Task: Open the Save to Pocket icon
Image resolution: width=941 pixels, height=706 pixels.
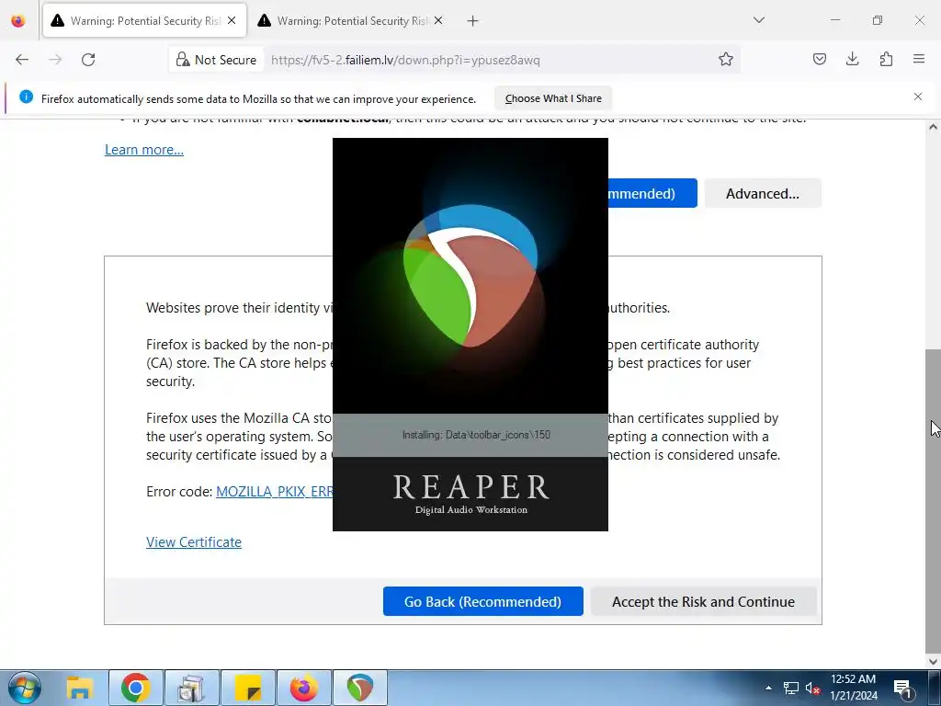Action: point(819,59)
